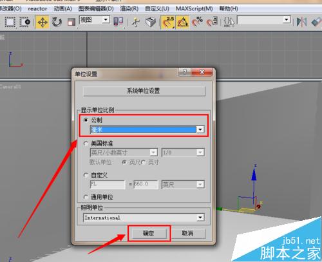Open the 渲染(R) menu
This screenshot has height=262, width=322.
(129, 8)
